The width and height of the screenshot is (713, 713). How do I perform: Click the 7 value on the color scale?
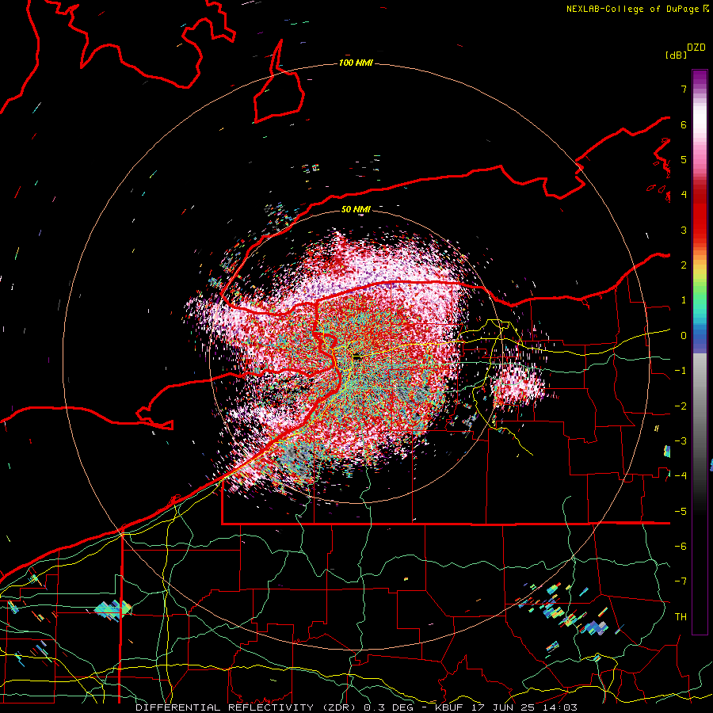coord(684,89)
